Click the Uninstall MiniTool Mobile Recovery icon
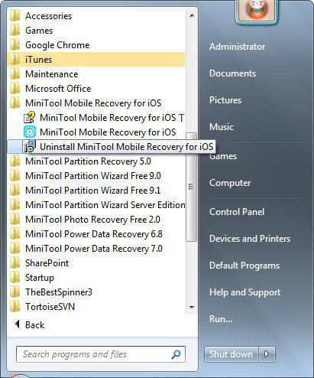Viewport: 314px width, 378px height. [30, 146]
